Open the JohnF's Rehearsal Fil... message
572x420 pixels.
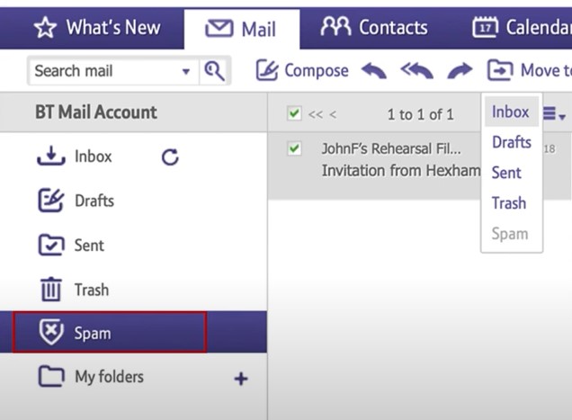391,149
